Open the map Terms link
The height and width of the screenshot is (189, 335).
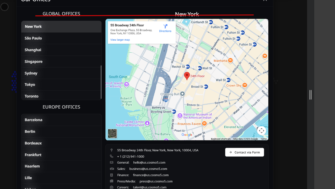tap(263, 139)
